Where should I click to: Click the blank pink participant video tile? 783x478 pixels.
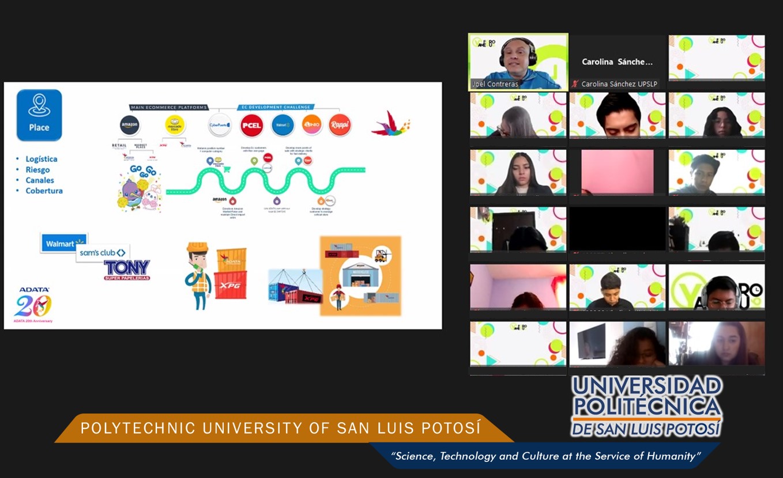(618, 172)
